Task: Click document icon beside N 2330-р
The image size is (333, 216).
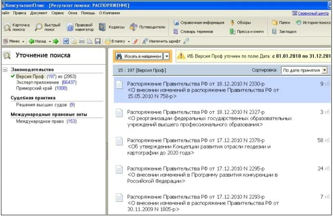Action: click(x=119, y=85)
